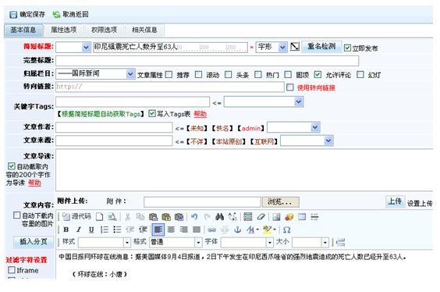Click the 插入分页 button

click(x=34, y=242)
